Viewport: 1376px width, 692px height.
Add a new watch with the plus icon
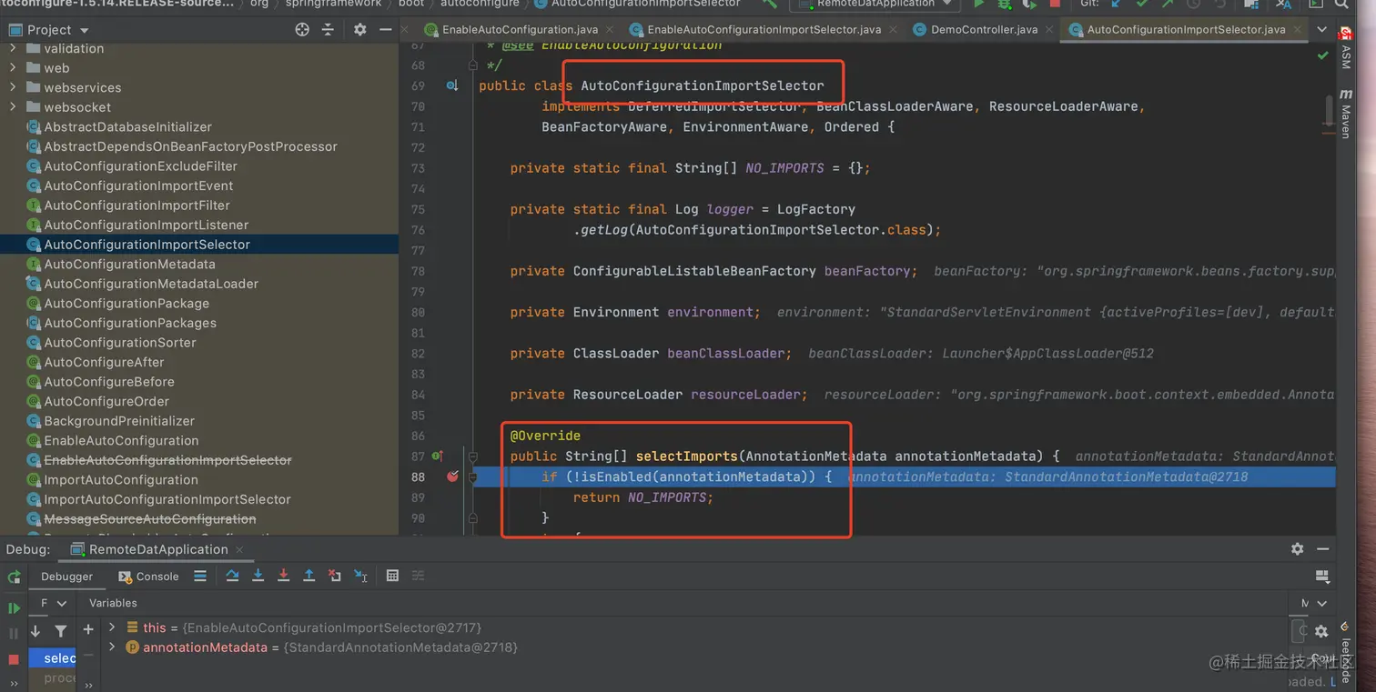(x=88, y=629)
